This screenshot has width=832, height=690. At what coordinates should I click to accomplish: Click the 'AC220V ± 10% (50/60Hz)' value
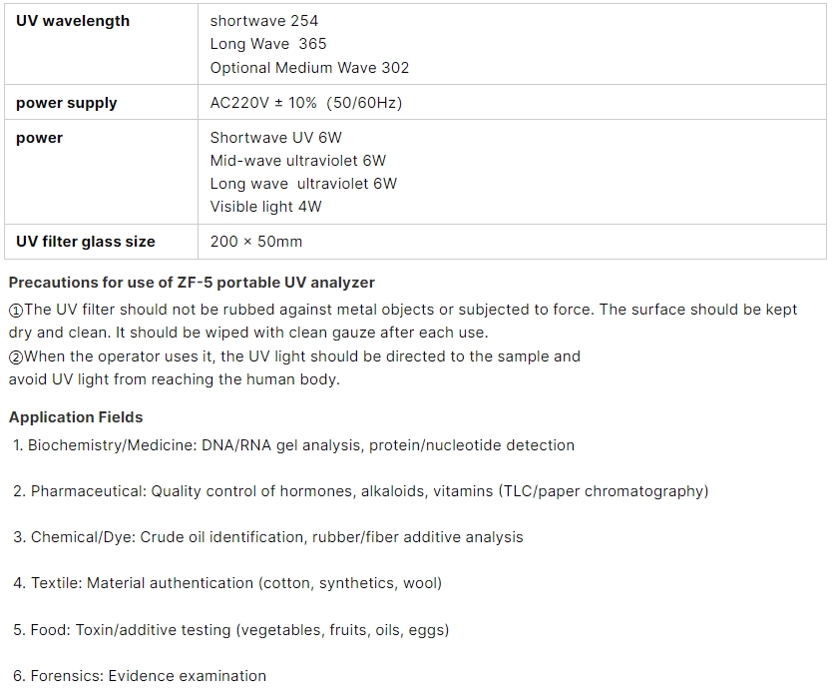[306, 103]
